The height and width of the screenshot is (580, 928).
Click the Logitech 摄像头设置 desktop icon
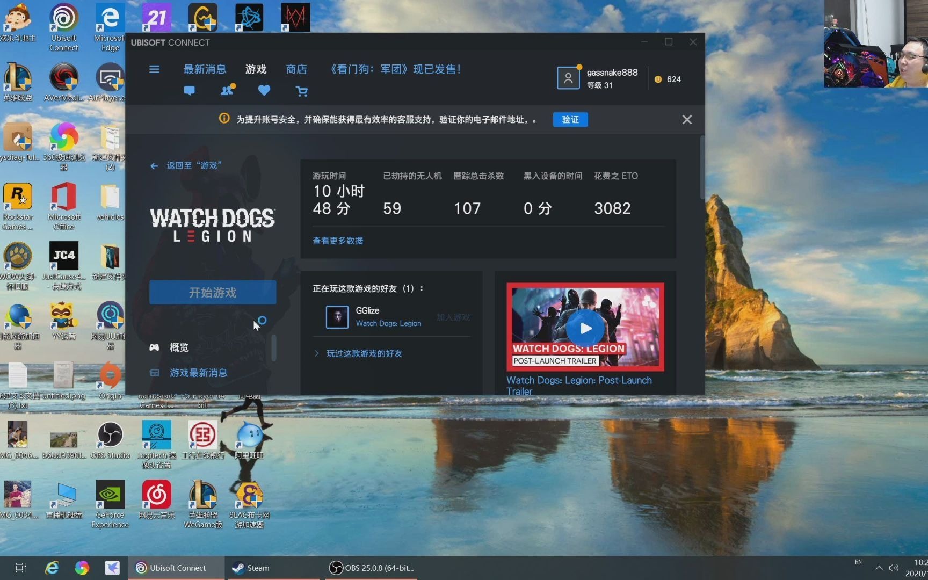pyautogui.click(x=157, y=445)
